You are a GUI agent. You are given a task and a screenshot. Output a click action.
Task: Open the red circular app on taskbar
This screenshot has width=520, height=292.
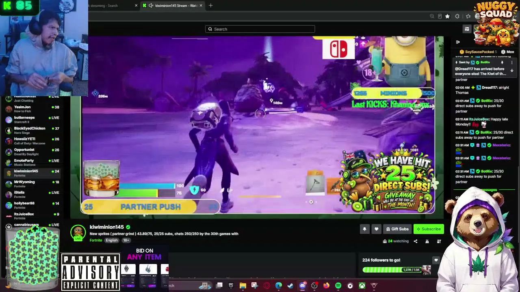click(x=266, y=286)
